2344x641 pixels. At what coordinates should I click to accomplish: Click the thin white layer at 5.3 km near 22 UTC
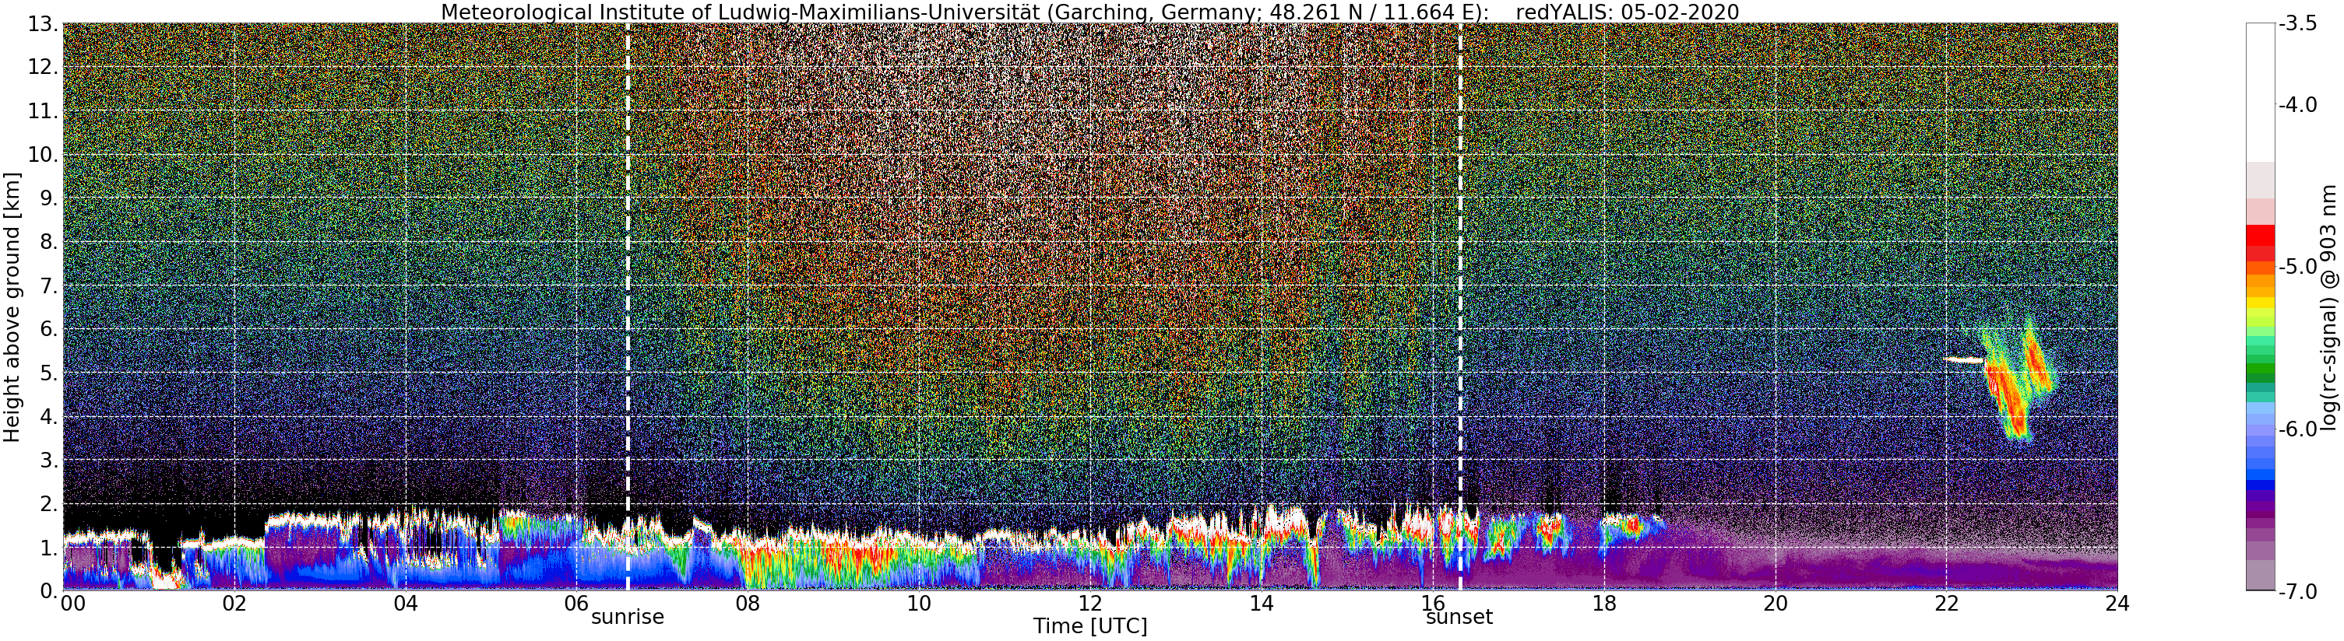1964,360
